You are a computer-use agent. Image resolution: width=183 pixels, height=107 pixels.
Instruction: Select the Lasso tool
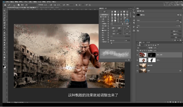(5, 16)
